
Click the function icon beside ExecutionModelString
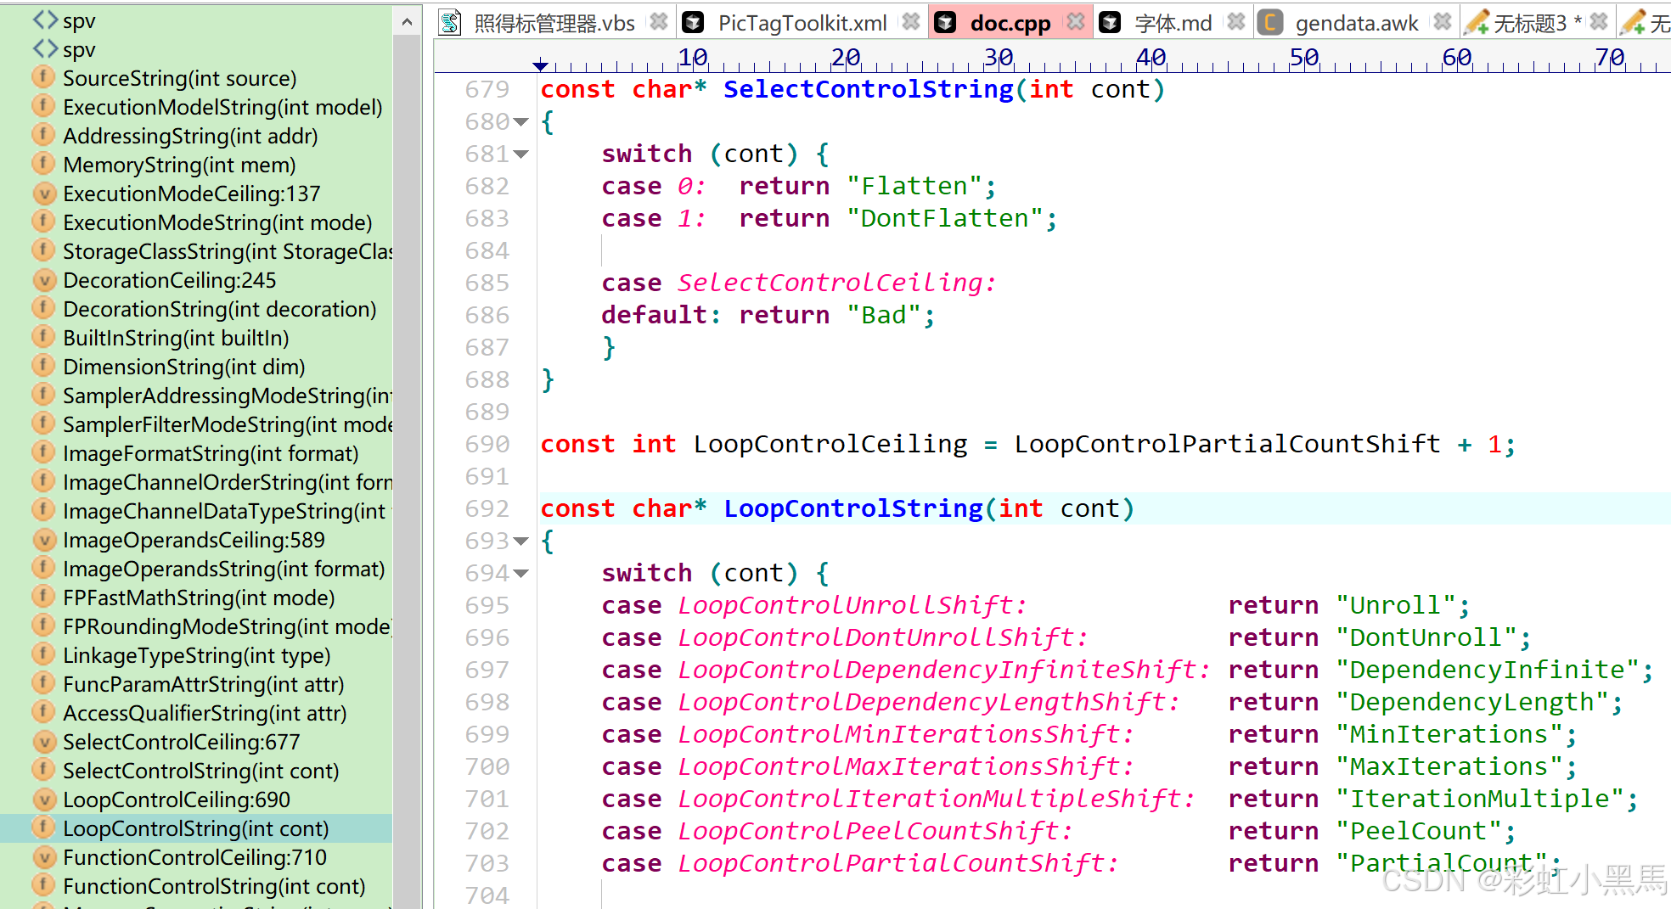coord(43,106)
